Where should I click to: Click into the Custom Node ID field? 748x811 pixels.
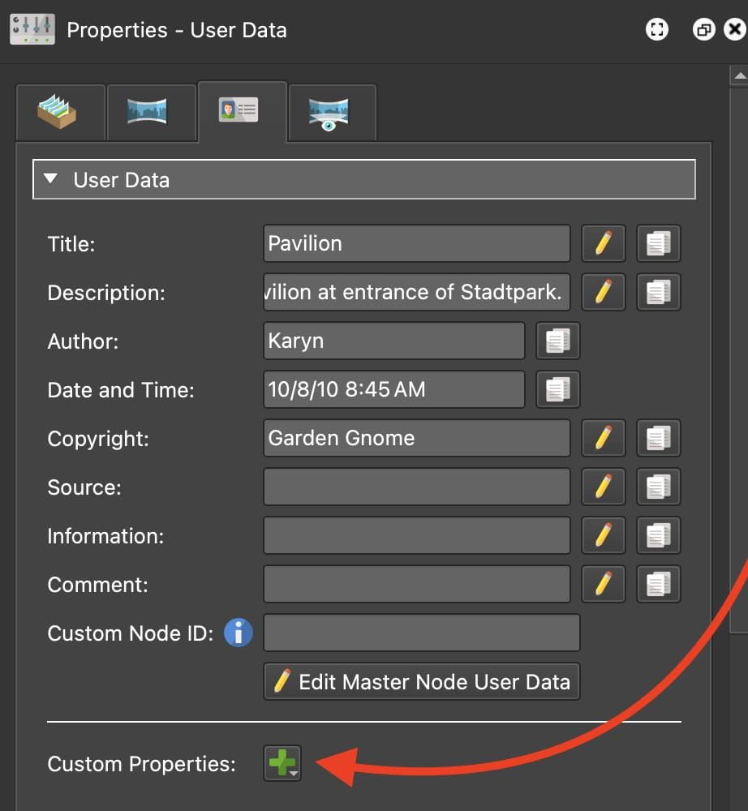pos(420,633)
